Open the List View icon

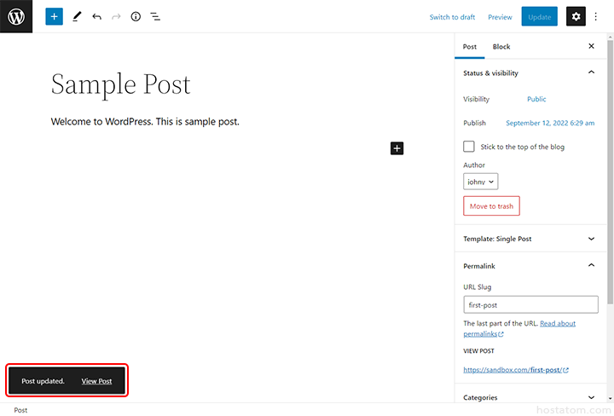pyautogui.click(x=155, y=16)
